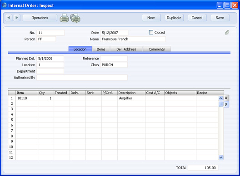
Task: Maximize the Internal Order window
Action: (x=227, y=5)
